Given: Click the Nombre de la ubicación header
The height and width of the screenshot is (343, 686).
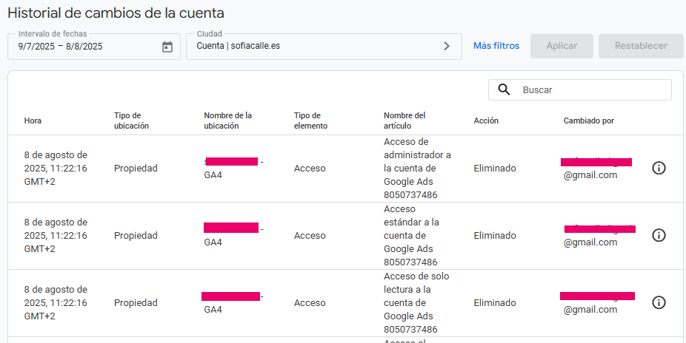Looking at the screenshot, I should (x=227, y=120).
